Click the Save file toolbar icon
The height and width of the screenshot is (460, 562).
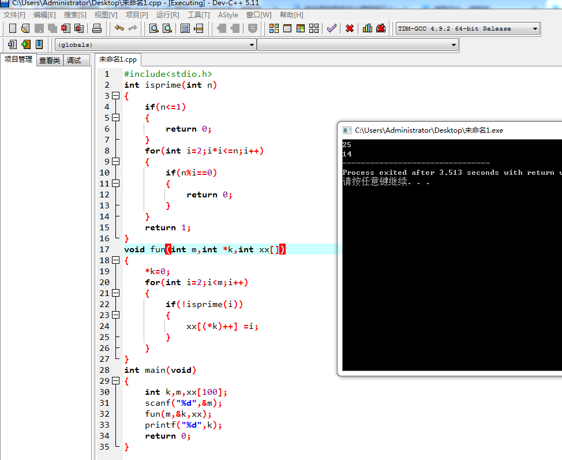coord(39,28)
